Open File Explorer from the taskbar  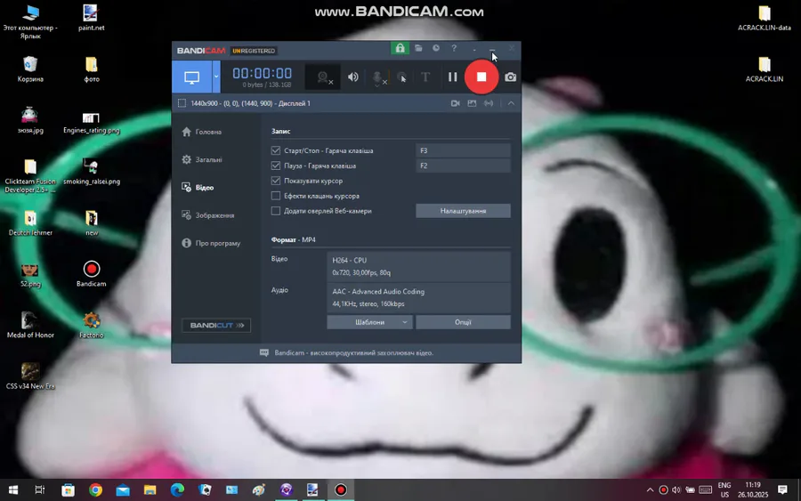coord(150,490)
